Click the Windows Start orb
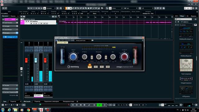Image resolution: width=199 pixels, height=112 pixels. click(x=3, y=110)
